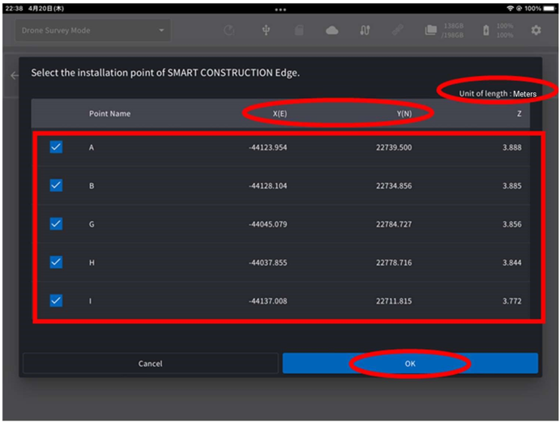This screenshot has height=422, width=560.
Task: Click Y value 22784.727
Action: 394,224
